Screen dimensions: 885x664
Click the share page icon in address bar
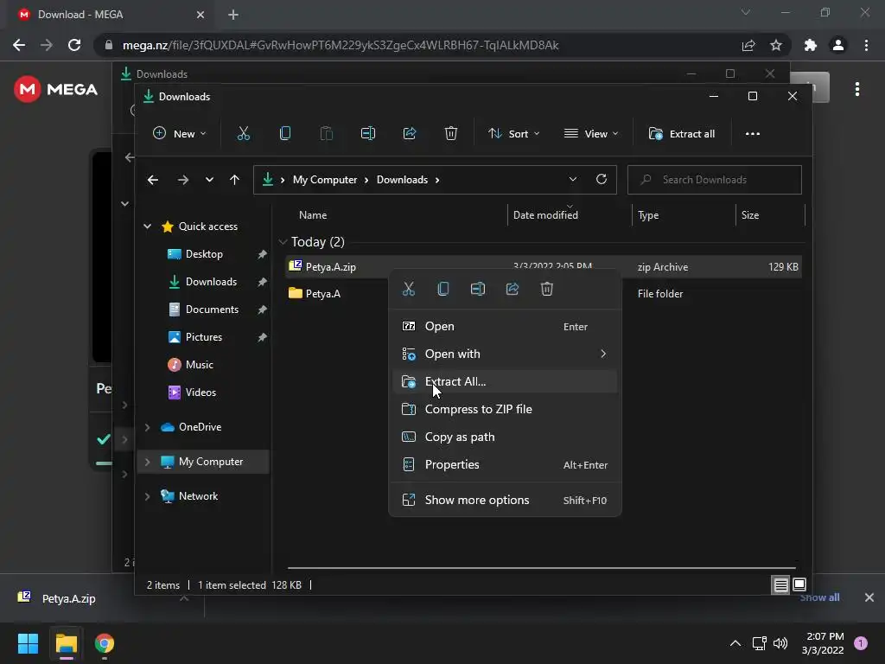pyautogui.click(x=748, y=45)
